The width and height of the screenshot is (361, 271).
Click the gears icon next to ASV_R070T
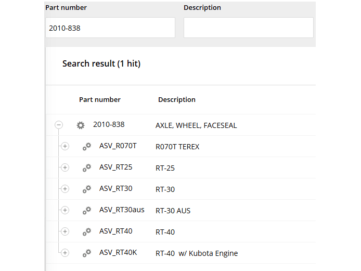(87, 147)
